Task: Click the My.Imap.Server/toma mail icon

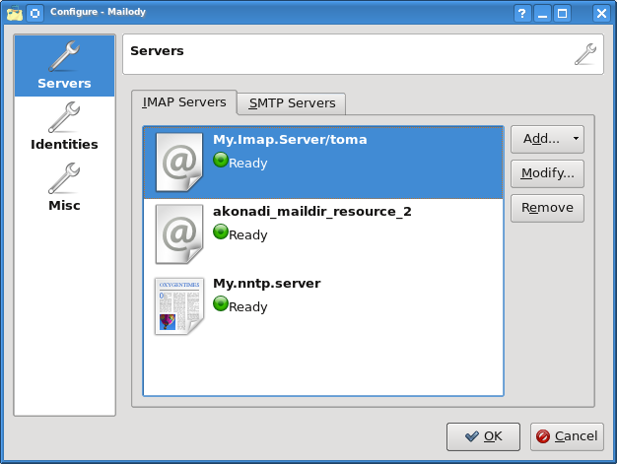Action: point(179,162)
